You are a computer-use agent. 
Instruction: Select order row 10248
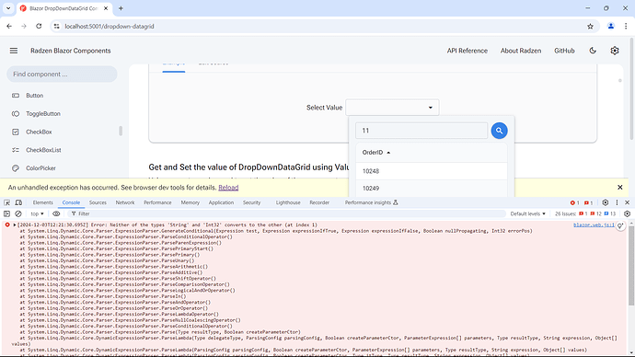pyautogui.click(x=432, y=171)
